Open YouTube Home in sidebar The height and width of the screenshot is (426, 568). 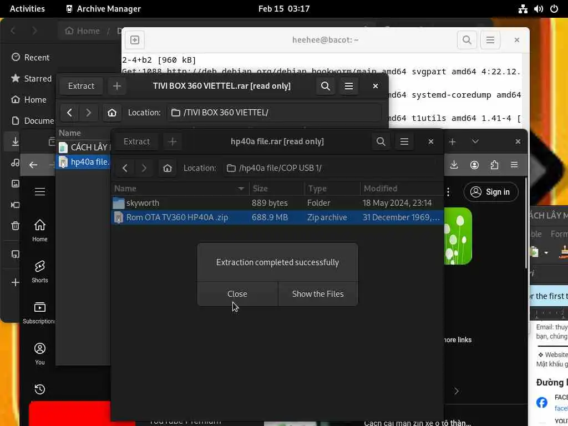39,230
